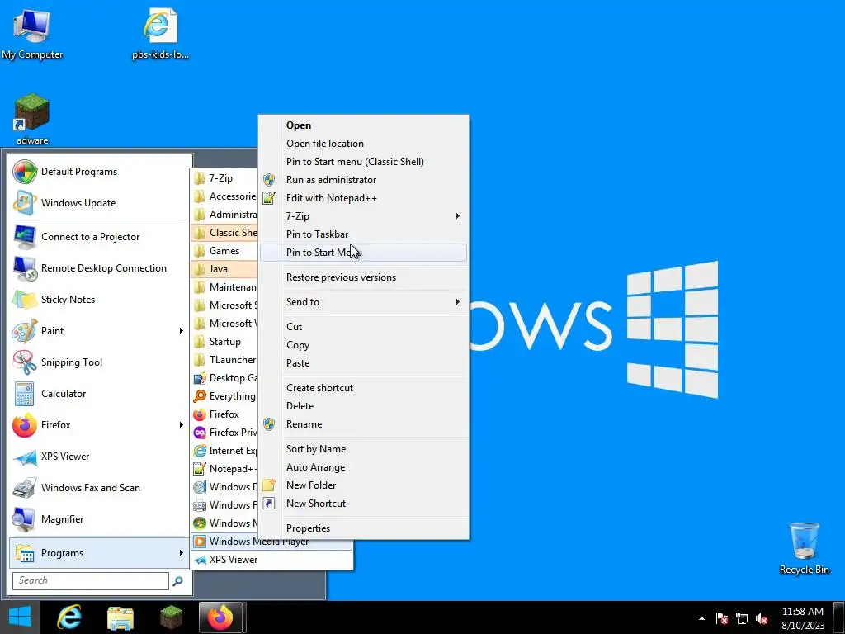The width and height of the screenshot is (845, 634).
Task: Open Everything in Programs list
Action: [x=224, y=395]
